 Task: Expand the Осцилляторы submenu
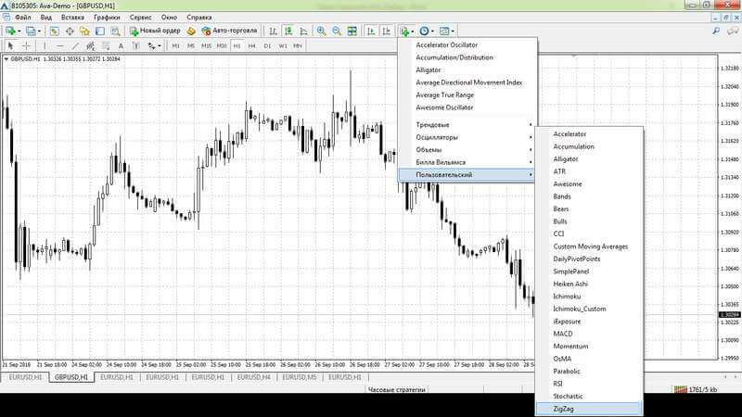467,137
